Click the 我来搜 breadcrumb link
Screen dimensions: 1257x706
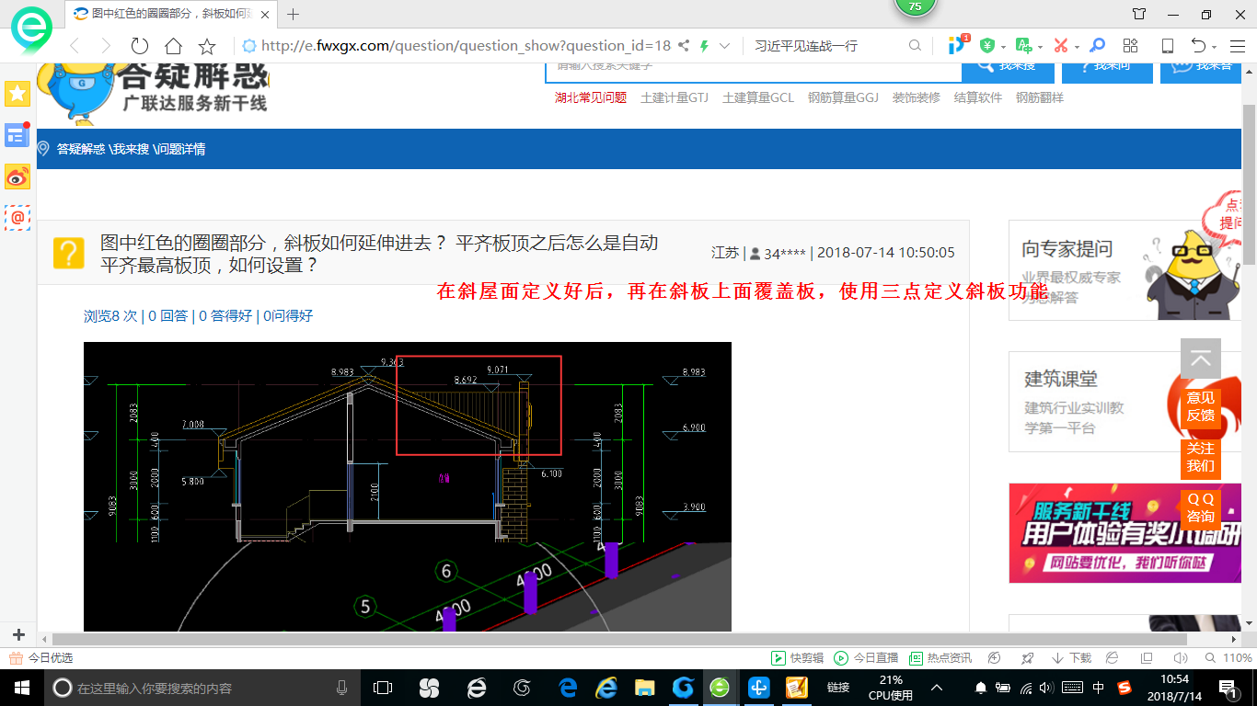(131, 149)
